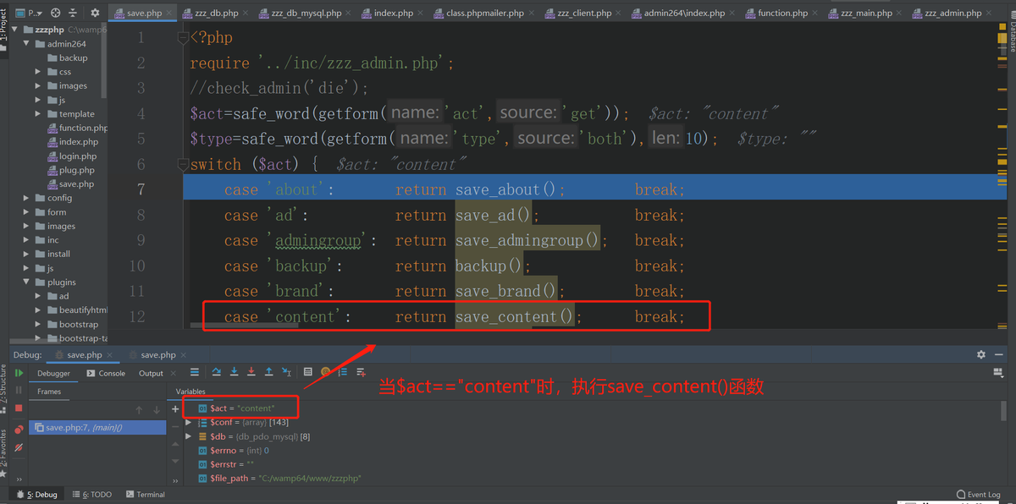Add a new watch with the plus icon

[x=175, y=408]
